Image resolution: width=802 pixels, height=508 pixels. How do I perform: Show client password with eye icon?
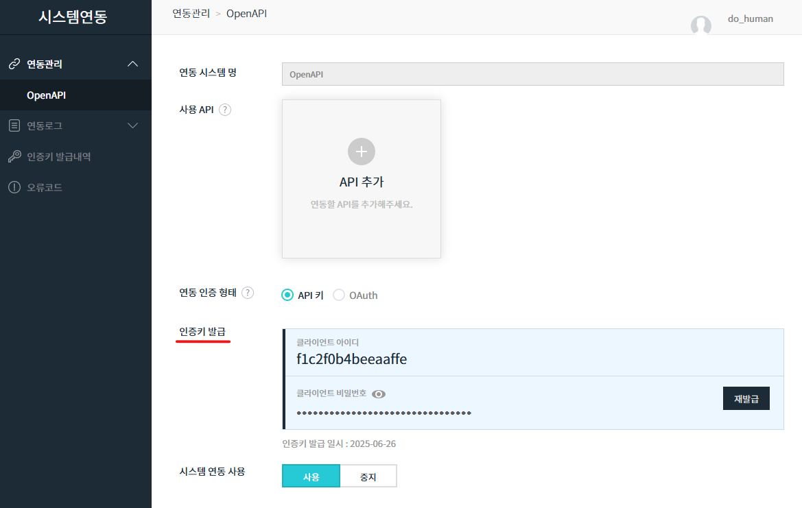(379, 394)
